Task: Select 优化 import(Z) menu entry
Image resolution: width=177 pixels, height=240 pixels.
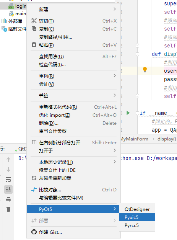Action: pos(74,115)
